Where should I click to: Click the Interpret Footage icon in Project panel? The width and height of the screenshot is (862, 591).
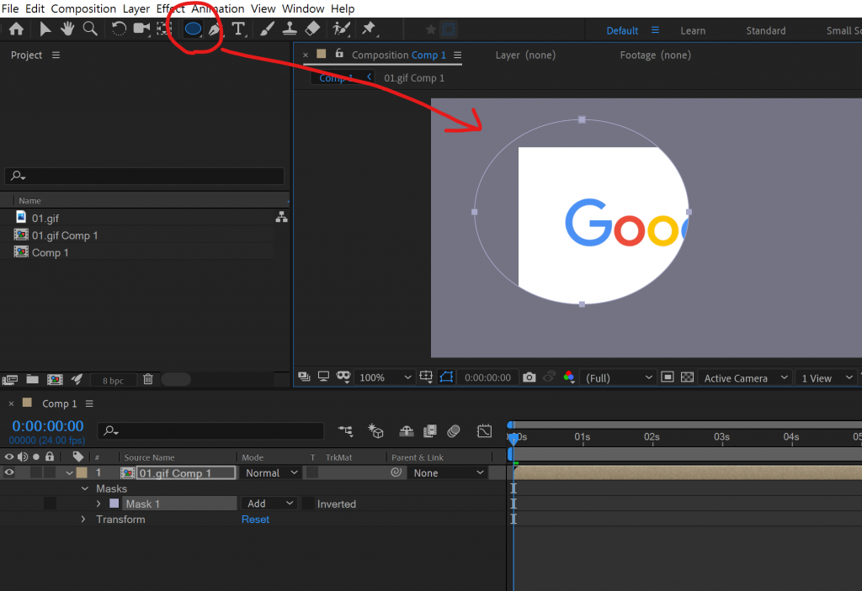[10, 379]
